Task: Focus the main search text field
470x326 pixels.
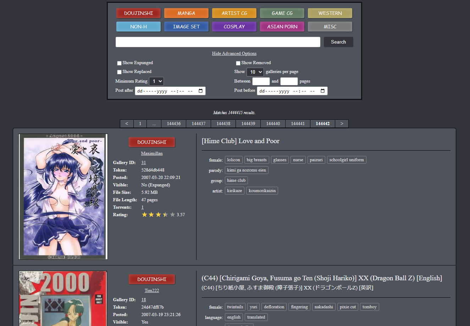Action: 218,42
